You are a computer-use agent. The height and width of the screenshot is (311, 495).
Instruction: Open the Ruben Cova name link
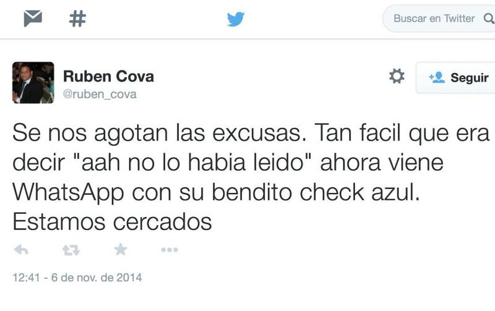click(x=108, y=76)
